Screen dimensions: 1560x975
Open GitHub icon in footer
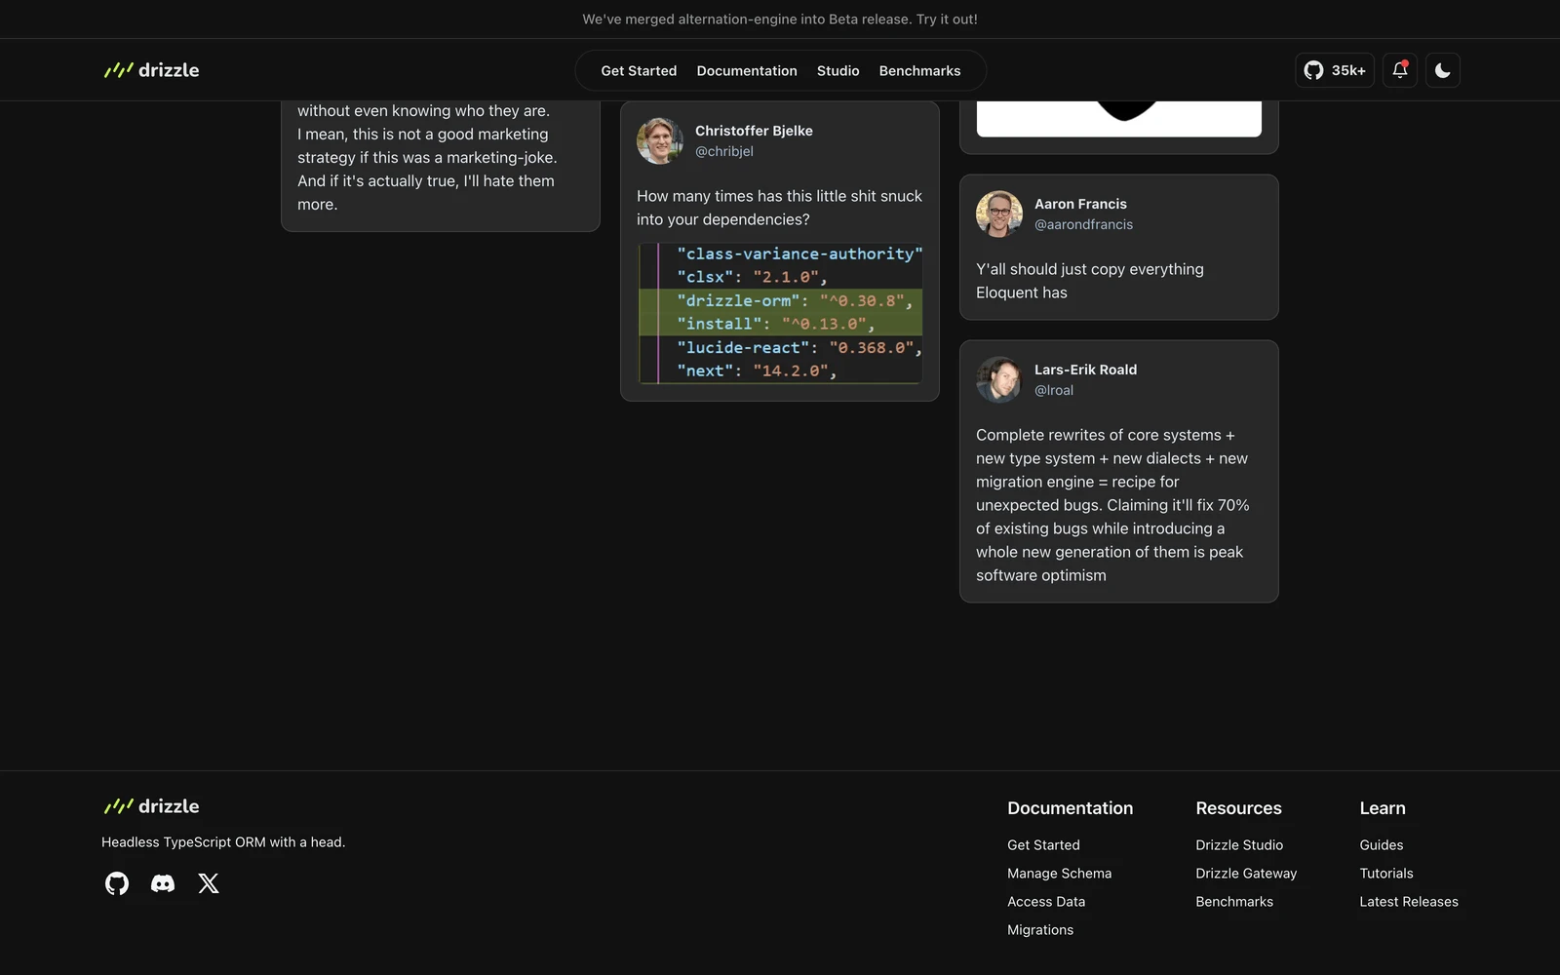click(x=117, y=883)
